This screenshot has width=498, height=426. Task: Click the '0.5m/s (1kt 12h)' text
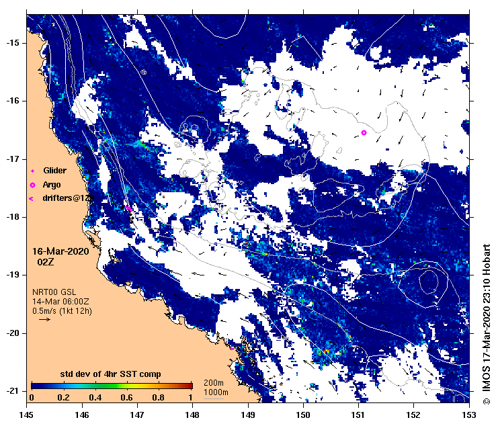pos(62,311)
